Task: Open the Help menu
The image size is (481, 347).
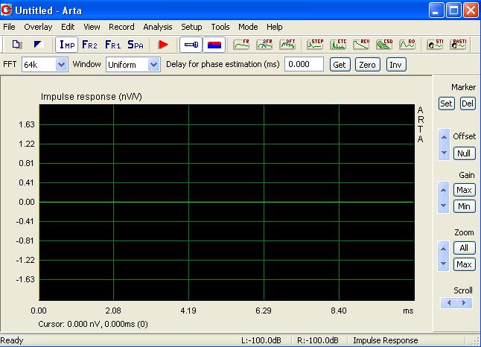Action: tap(274, 27)
